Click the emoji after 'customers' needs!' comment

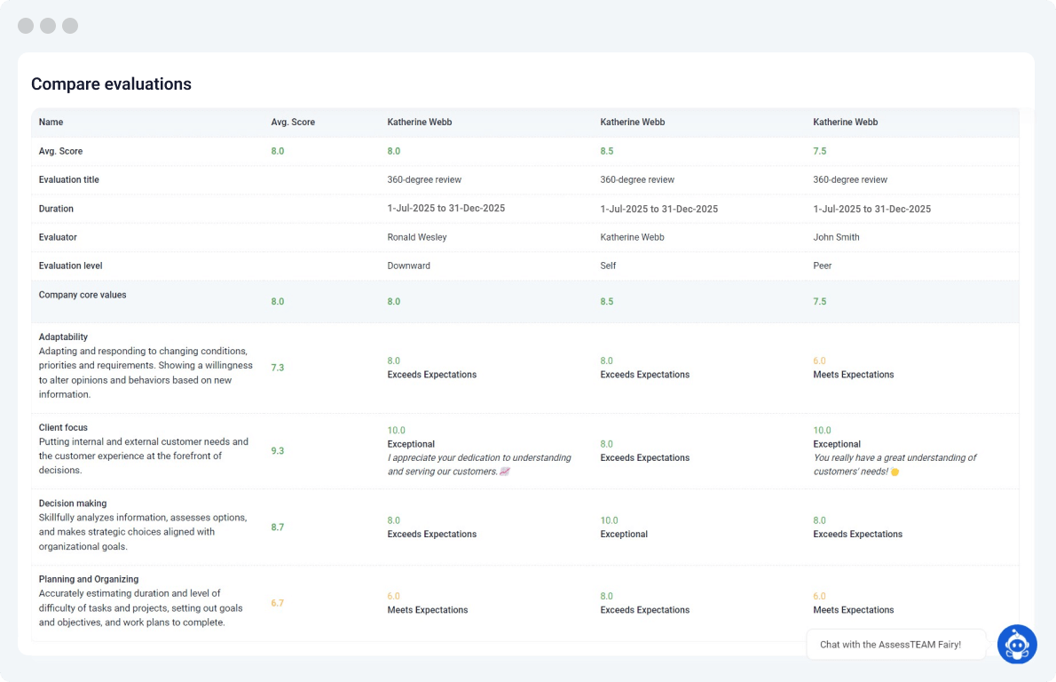pos(894,472)
